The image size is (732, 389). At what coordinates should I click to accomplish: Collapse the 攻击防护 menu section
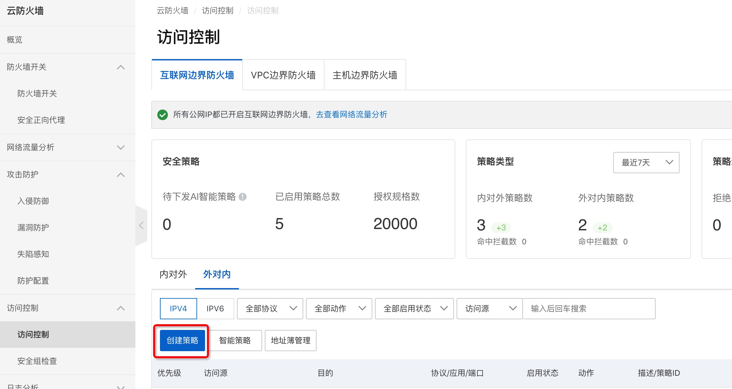click(x=121, y=175)
